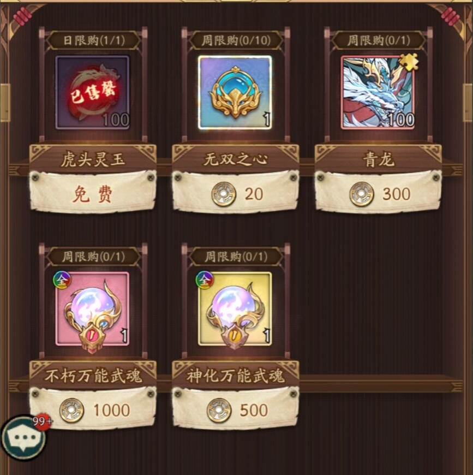Click the 虎头灵玉 name plaque
The image size is (473, 475).
tap(93, 159)
